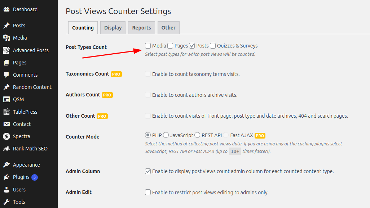Open the Spectra logo icon
370x208 pixels.
6,136
